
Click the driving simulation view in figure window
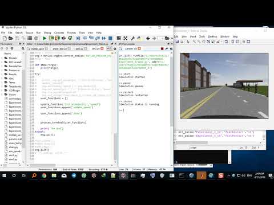click(224, 86)
